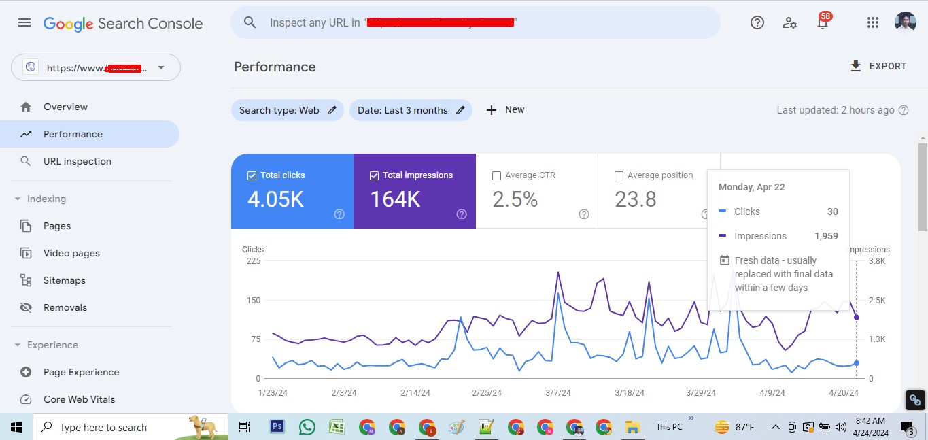
Task: Open the Video pages report
Action: click(x=69, y=252)
